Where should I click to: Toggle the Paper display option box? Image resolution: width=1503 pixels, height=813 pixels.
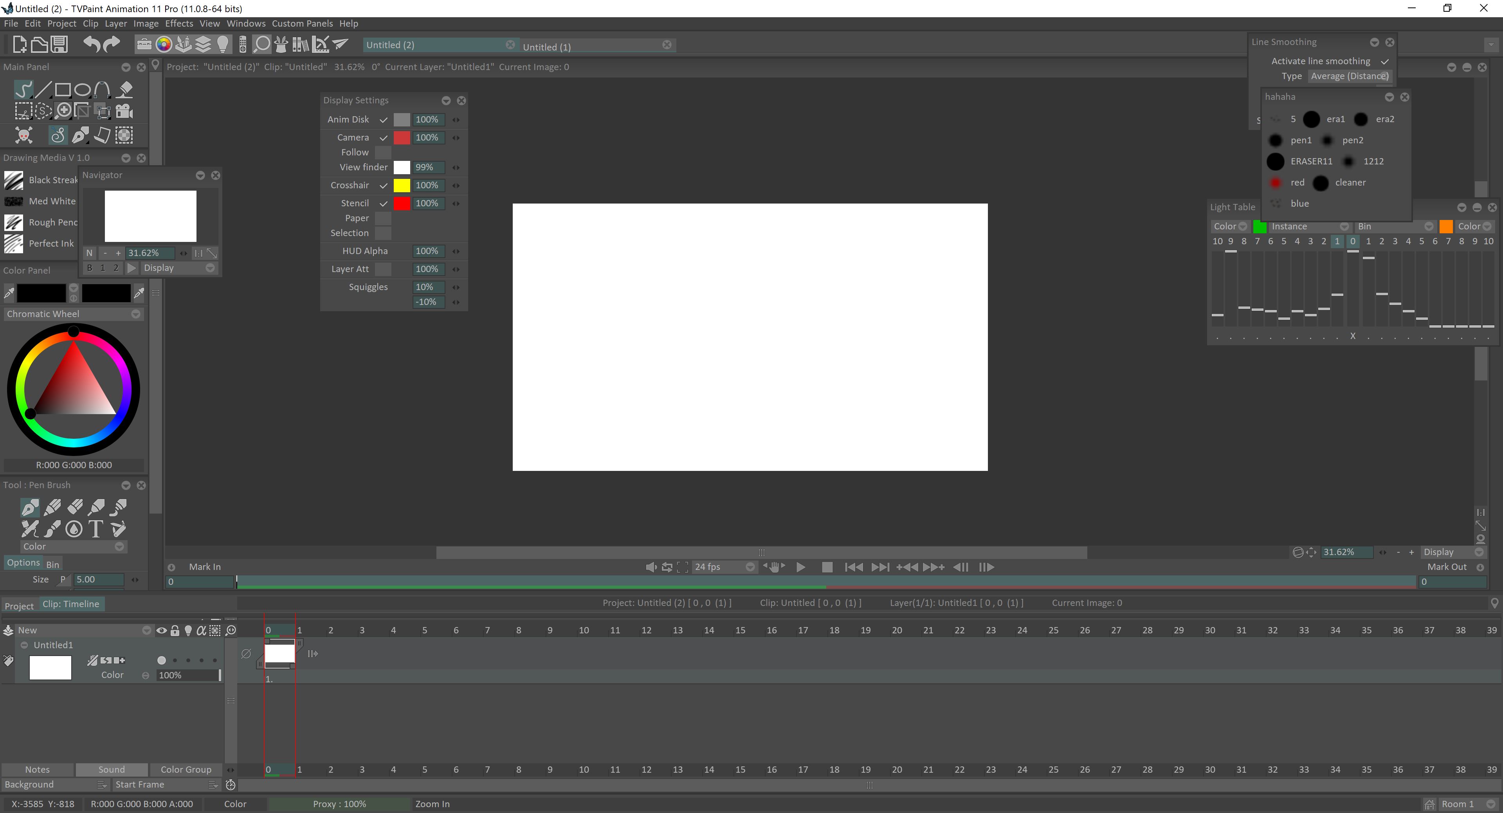[x=383, y=219]
